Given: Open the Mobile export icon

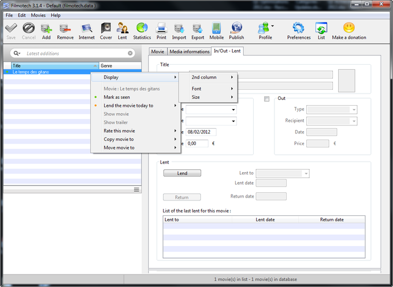Looking at the screenshot, I should (x=216, y=28).
